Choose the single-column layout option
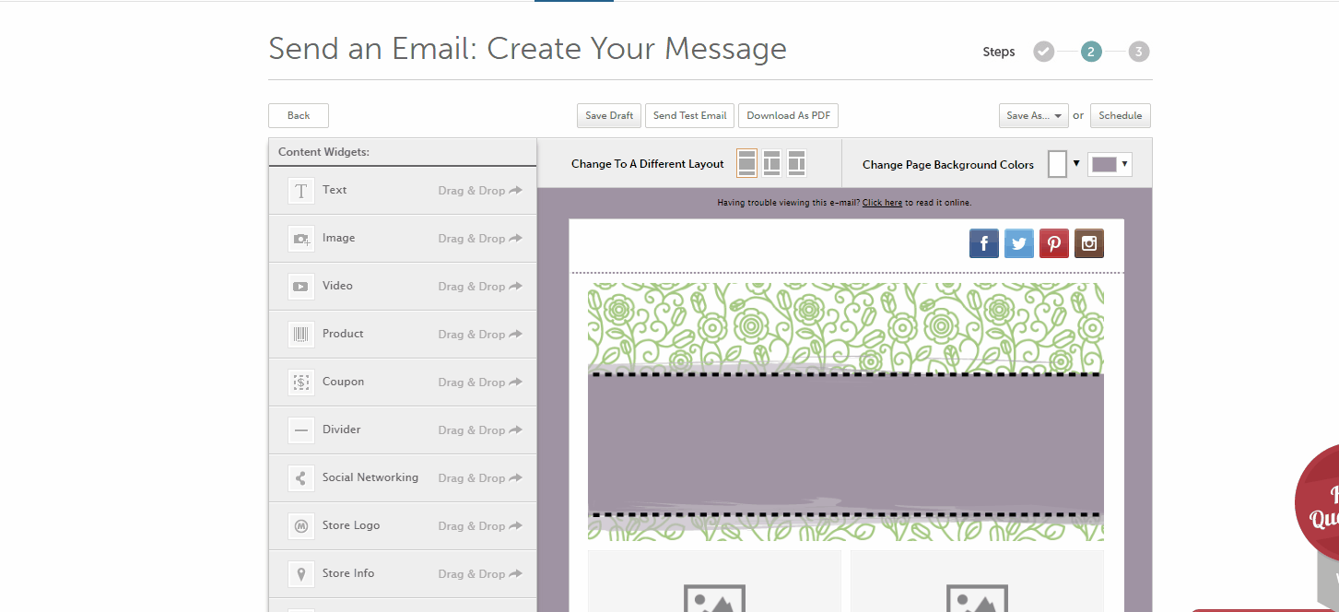Viewport: 1339px width, 612px height. (x=747, y=164)
